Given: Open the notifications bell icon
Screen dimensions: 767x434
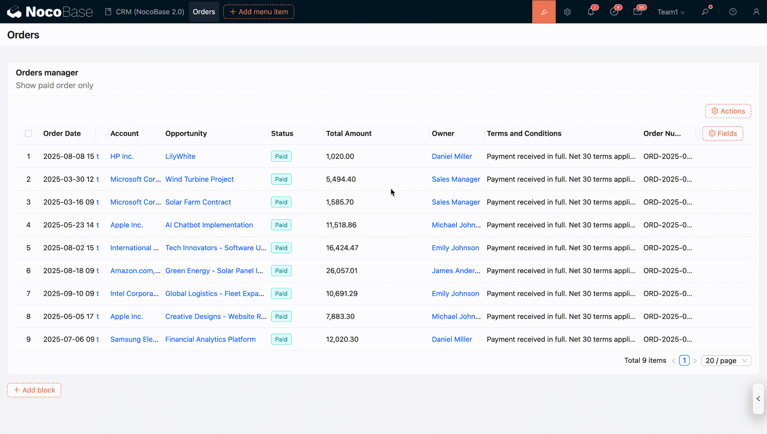Looking at the screenshot, I should coord(591,12).
